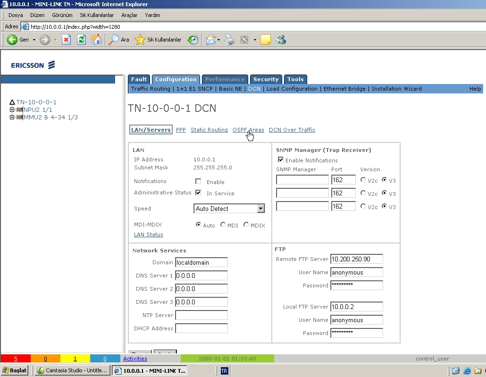This screenshot has height=377, width=486.
Task: Expand the NPU2 1/1 tree node
Action: (12, 109)
